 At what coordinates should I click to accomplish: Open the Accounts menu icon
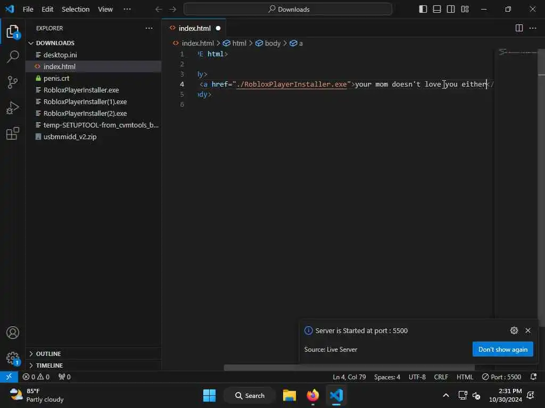coord(13,333)
